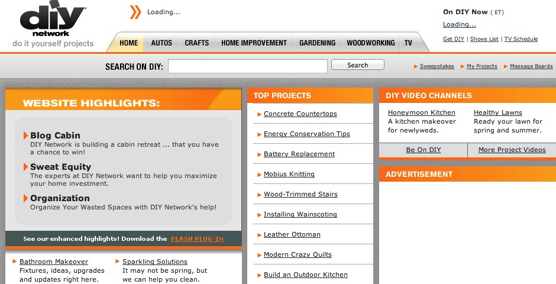Open the Concrete Countertops project
556x284 pixels.
pos(300,114)
